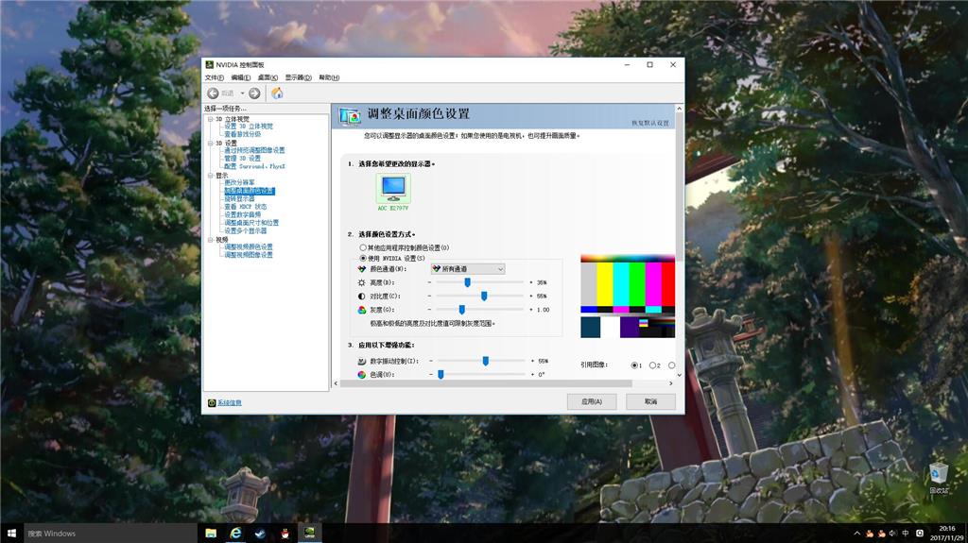
Task: Select 其他应用程序控制颜色设置 radio option
Action: pos(363,248)
